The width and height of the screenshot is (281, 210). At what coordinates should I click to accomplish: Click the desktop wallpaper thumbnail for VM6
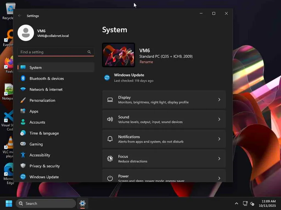coord(119,55)
